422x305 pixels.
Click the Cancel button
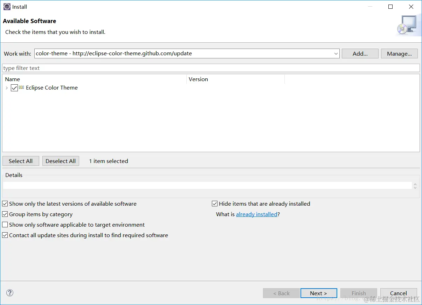(399, 293)
